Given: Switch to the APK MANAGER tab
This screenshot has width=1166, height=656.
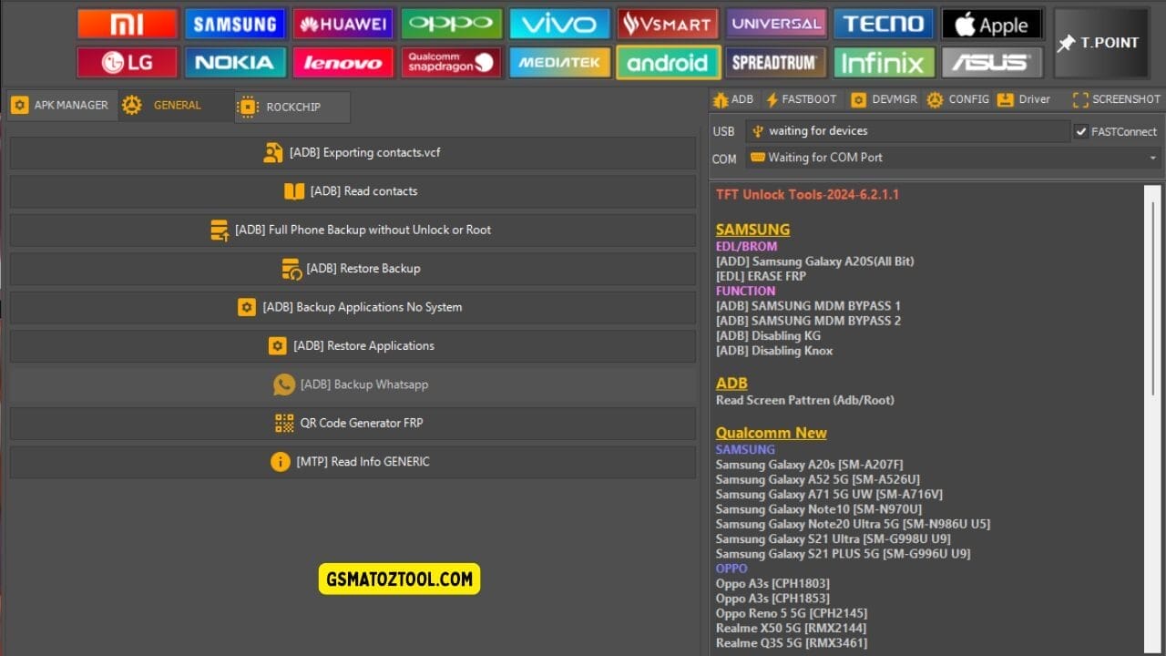Looking at the screenshot, I should (x=61, y=105).
